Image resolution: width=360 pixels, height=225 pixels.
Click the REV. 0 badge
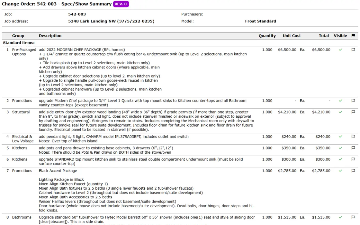(x=121, y=4)
